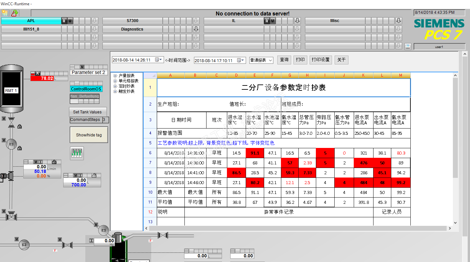This screenshot has width=470, height=262.
Task: Click the pump symbol below RMT 1 tank
Action: pos(11,144)
